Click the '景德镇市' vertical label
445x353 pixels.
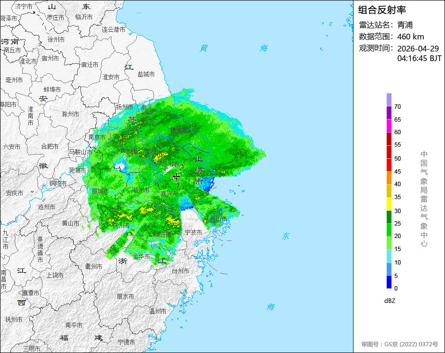[40, 250]
